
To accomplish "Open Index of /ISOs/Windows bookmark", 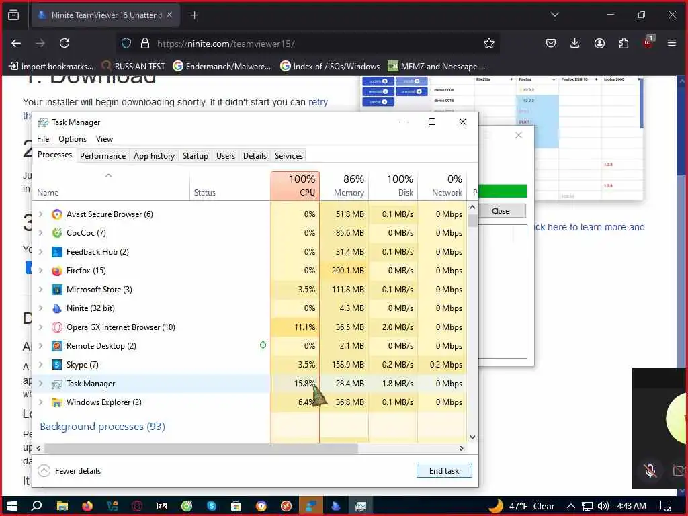I will click(330, 67).
